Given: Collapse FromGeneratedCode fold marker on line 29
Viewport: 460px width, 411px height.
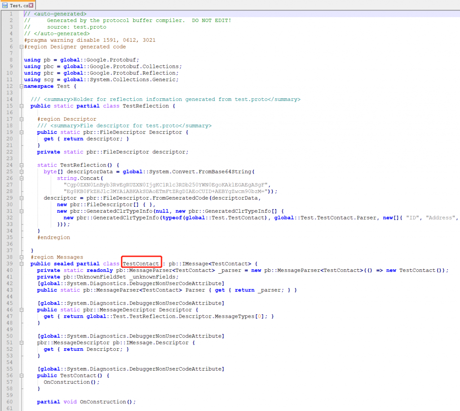Looking at the screenshot, I should tap(22, 198).
